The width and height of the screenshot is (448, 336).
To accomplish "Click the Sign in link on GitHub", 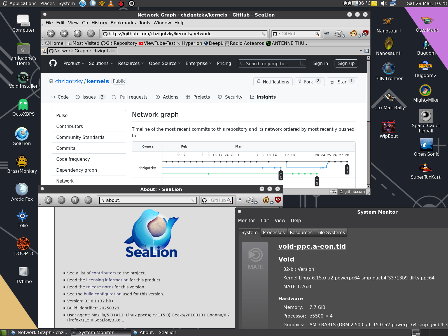I will pos(321,64).
